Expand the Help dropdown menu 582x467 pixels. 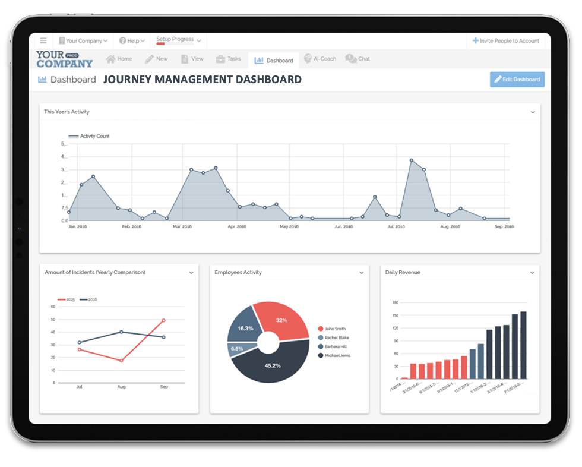tap(132, 41)
